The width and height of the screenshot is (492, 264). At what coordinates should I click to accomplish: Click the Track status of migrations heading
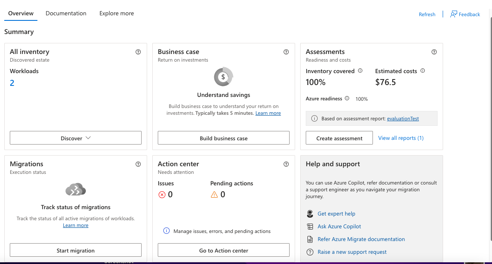point(76,207)
